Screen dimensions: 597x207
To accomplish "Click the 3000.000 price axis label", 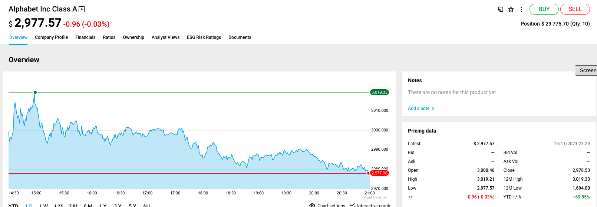I will click(380, 130).
